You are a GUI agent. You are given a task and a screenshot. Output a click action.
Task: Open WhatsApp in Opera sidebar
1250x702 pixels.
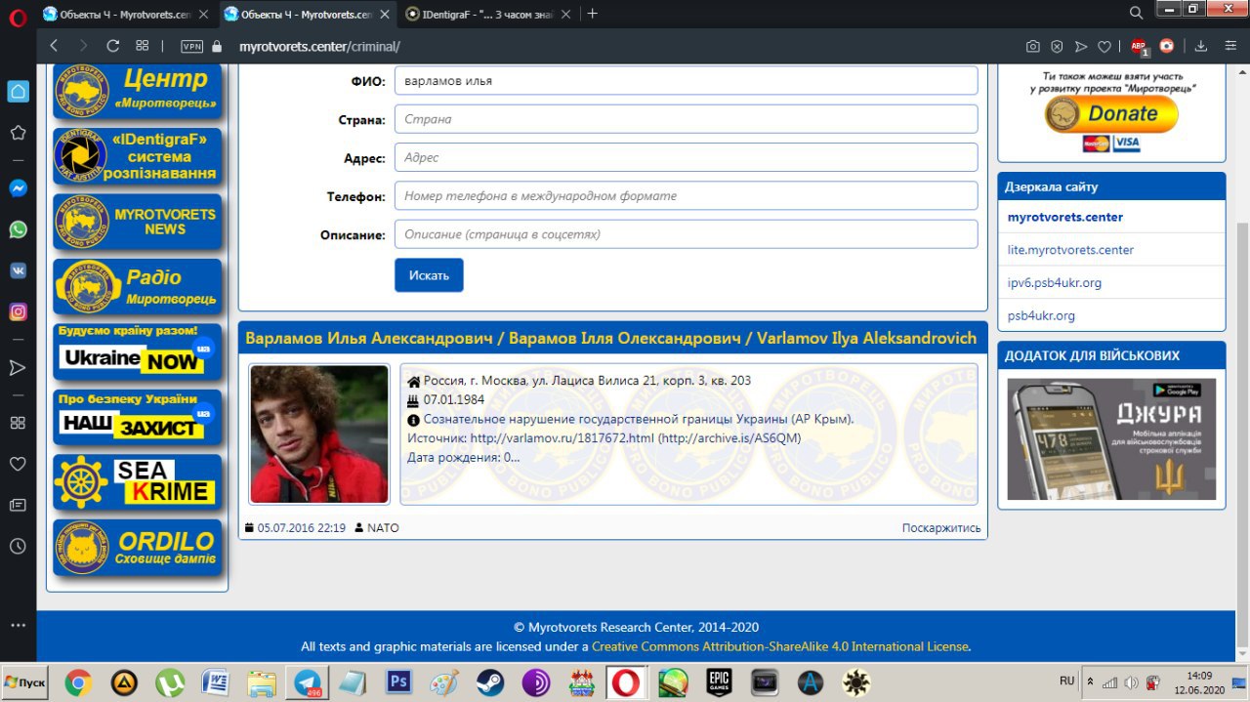click(x=18, y=229)
